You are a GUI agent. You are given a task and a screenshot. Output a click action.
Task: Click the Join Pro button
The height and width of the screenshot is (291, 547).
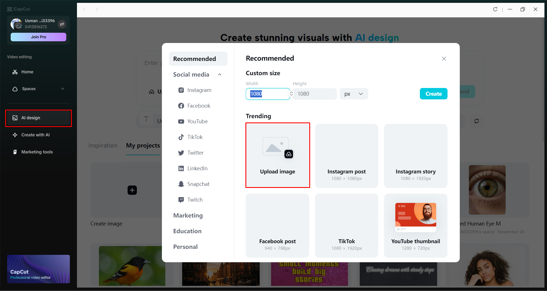coord(38,37)
